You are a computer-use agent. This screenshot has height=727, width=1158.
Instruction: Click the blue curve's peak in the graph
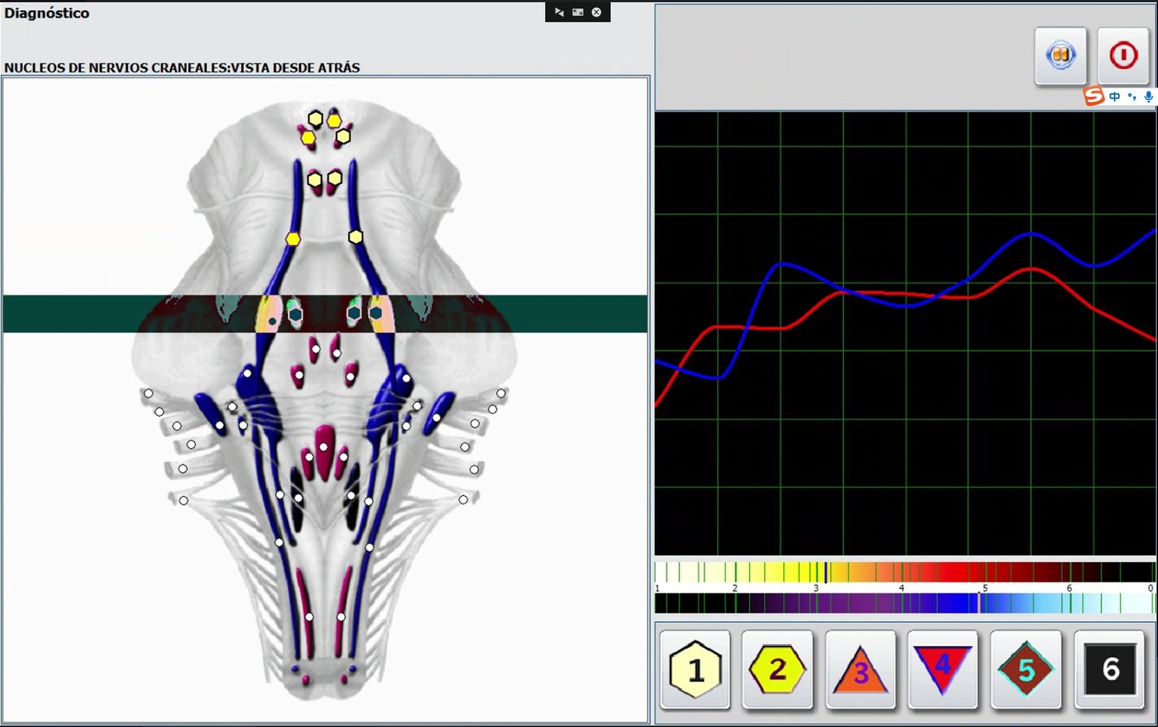tap(1031, 234)
